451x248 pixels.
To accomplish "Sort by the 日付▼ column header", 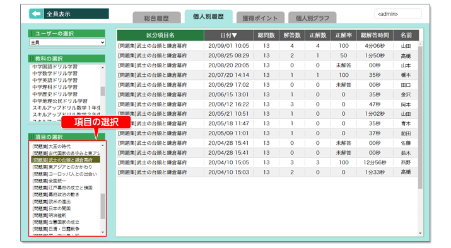I will (229, 35).
